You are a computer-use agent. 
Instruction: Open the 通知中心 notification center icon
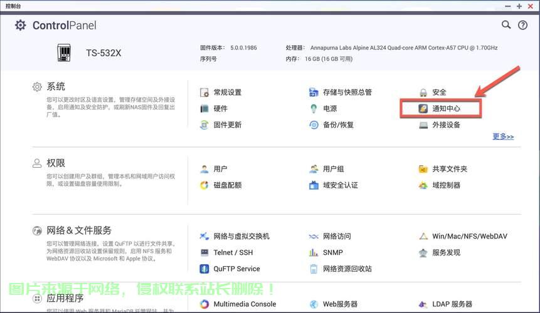tap(423, 108)
